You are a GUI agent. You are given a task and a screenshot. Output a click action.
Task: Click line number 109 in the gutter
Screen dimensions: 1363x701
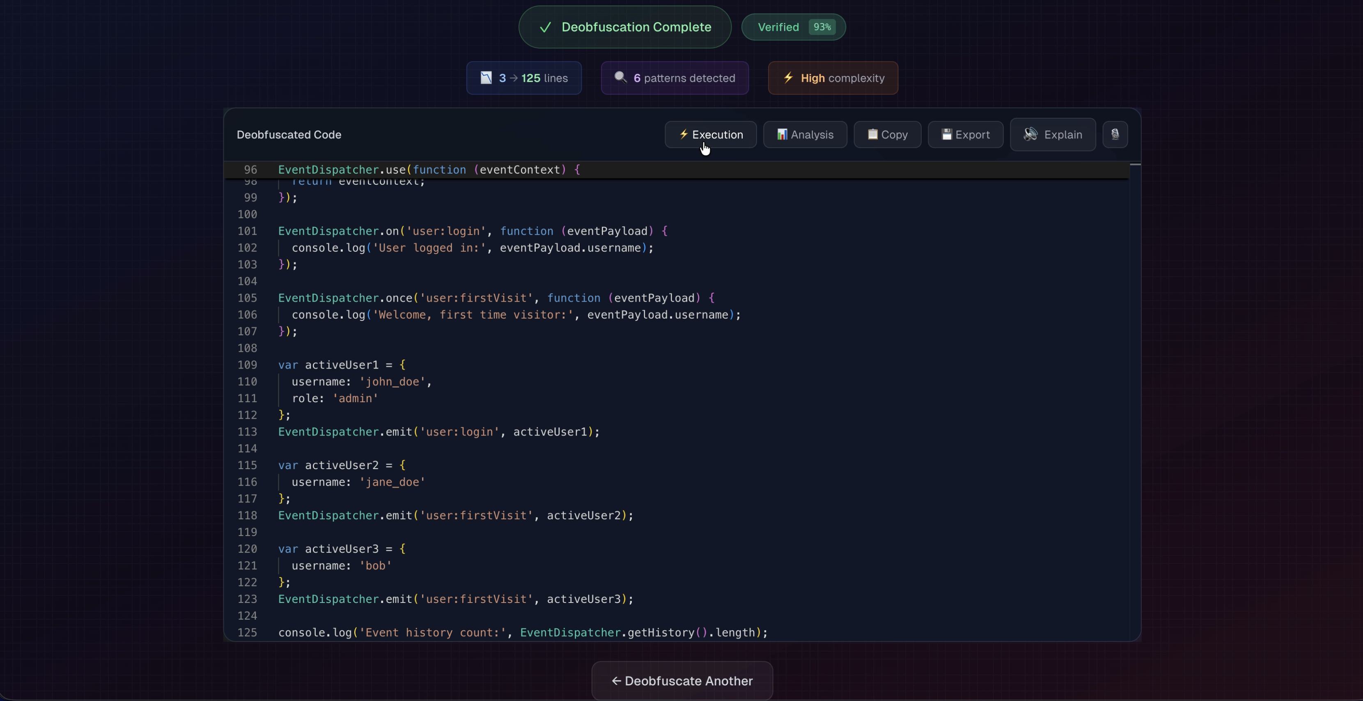[247, 365]
